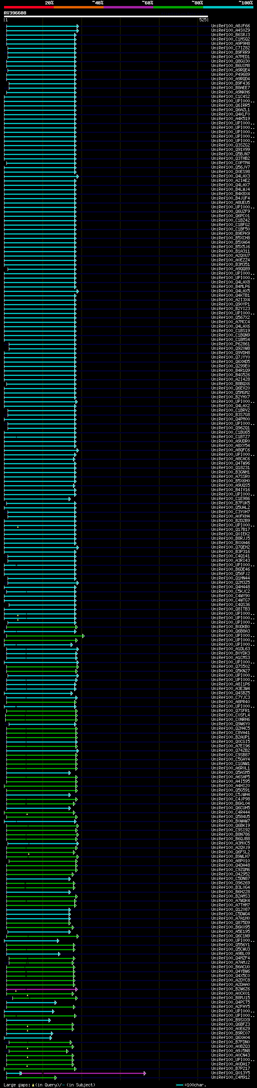Select hit label UniRef100_B8AEE7
Viewport: 257px width, 1088px height.
[230, 88]
